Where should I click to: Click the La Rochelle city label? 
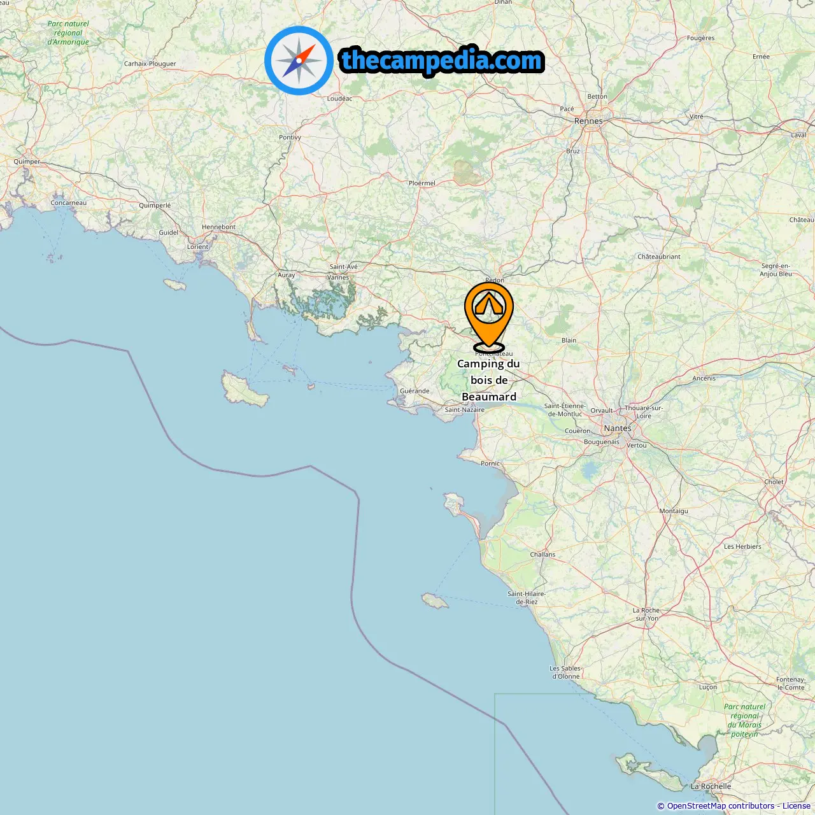point(711,786)
